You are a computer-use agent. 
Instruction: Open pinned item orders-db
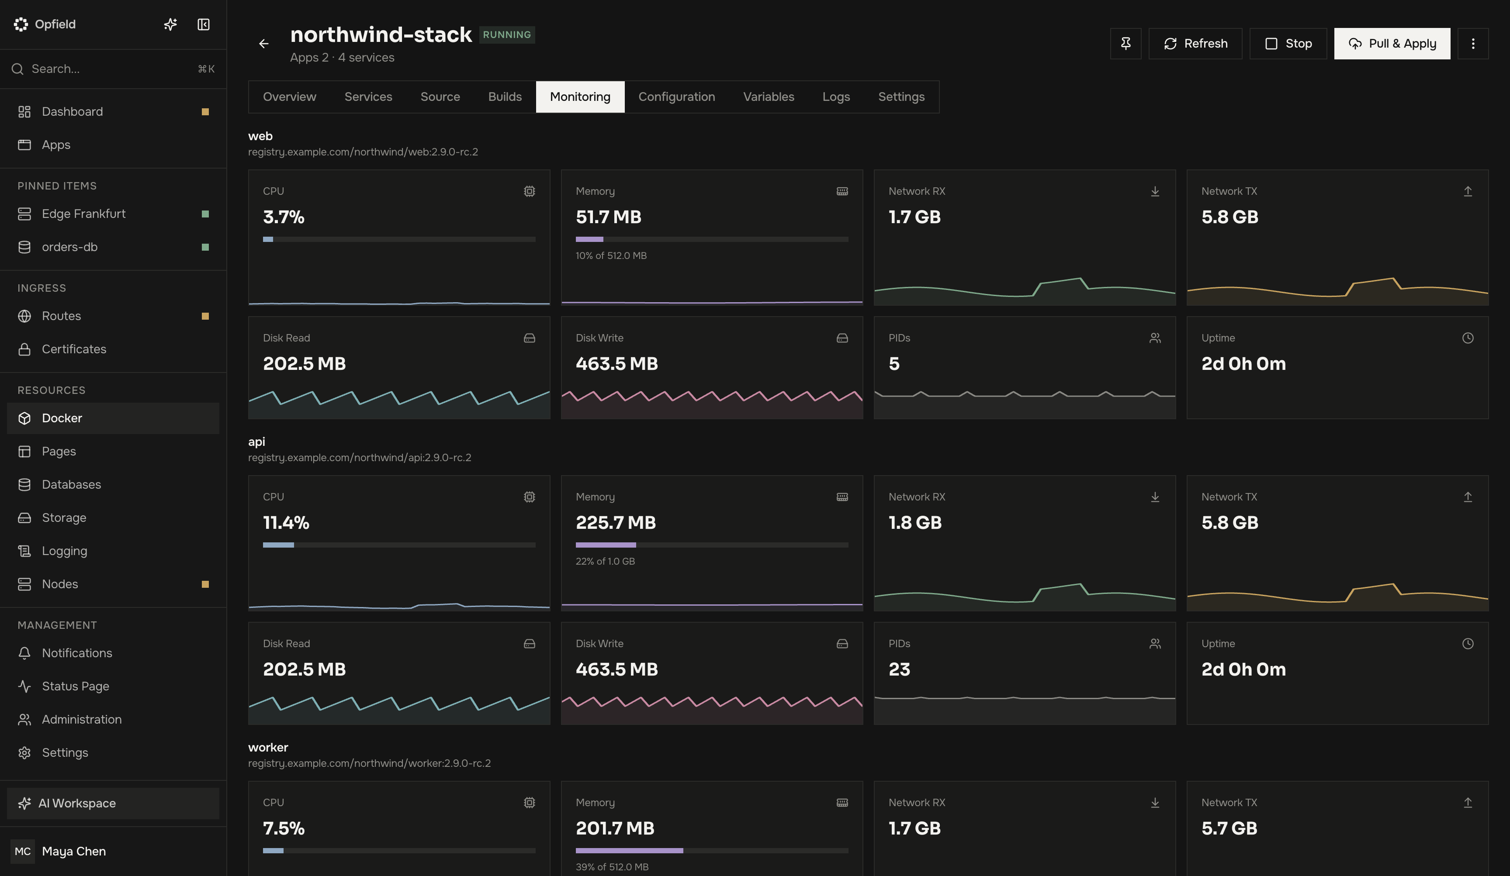pos(113,247)
